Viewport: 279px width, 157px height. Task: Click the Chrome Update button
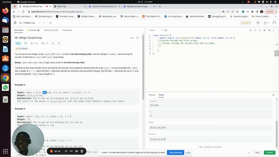coord(271,12)
